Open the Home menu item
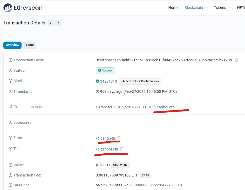245x190 pixels. [173, 8]
